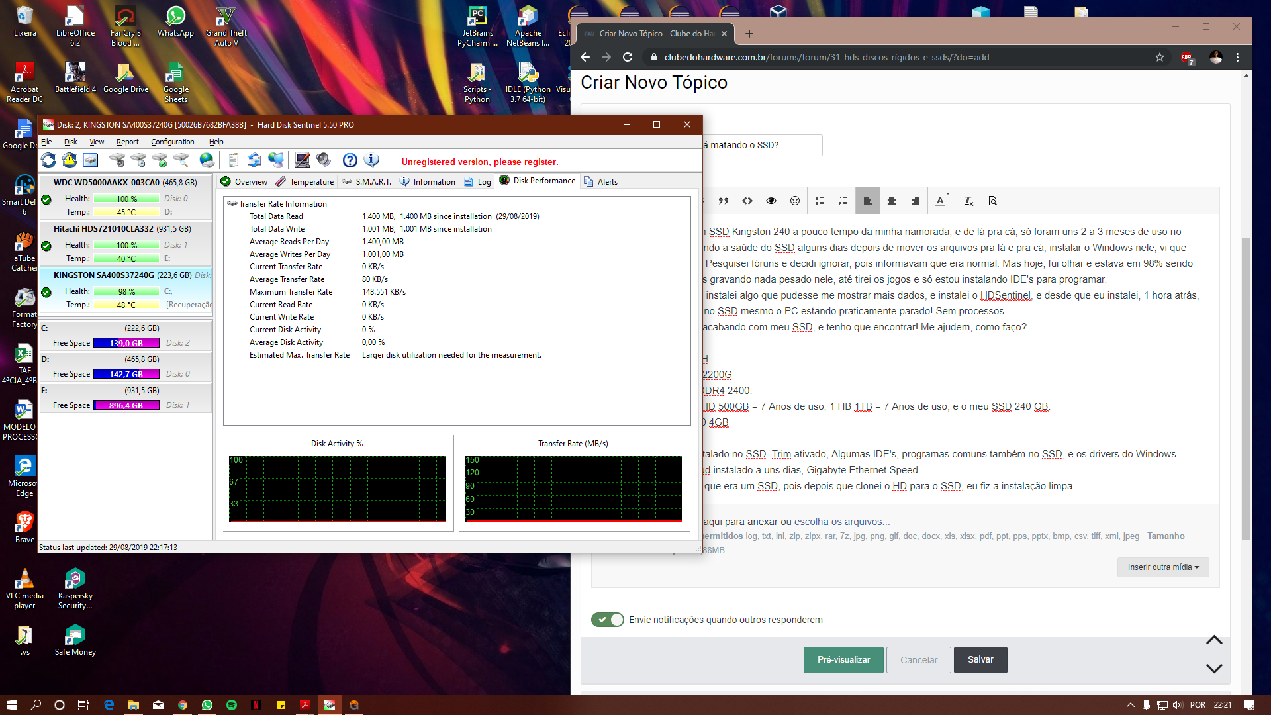The height and width of the screenshot is (715, 1271).
Task: Open the File menu in Hard Disk Sentinel
Action: (46, 142)
